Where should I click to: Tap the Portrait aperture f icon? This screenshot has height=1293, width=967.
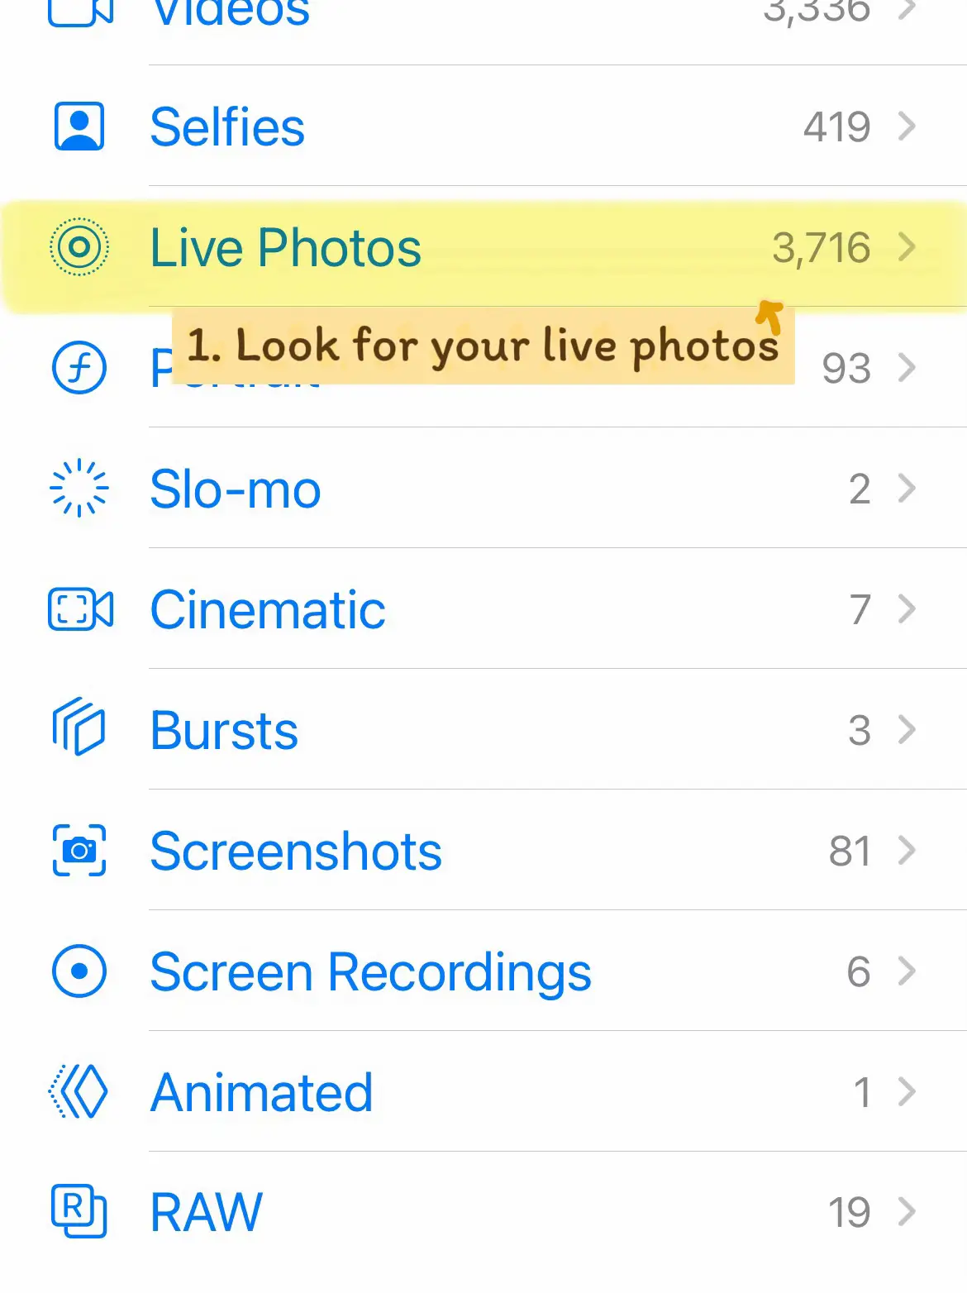(79, 368)
